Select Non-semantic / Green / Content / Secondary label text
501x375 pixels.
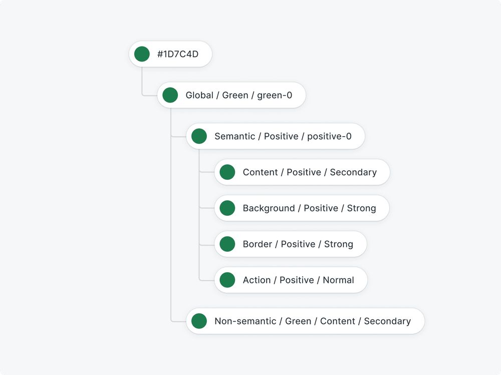pyautogui.click(x=313, y=321)
